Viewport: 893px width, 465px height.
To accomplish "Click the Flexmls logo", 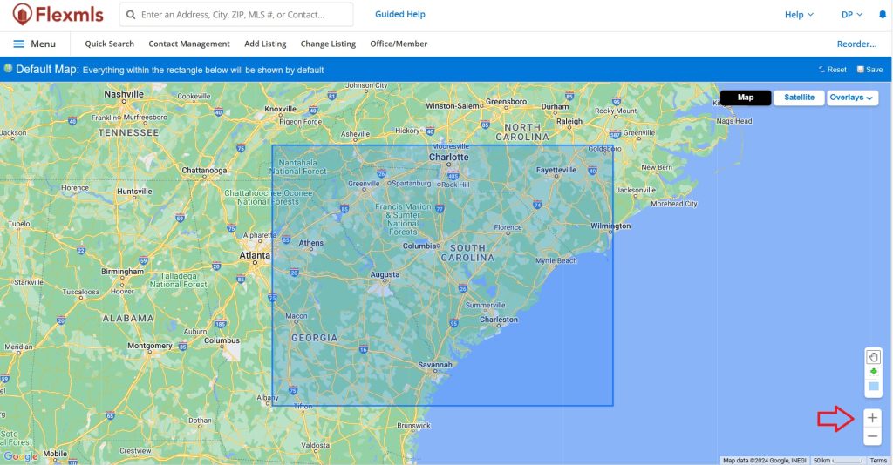I will 58,14.
